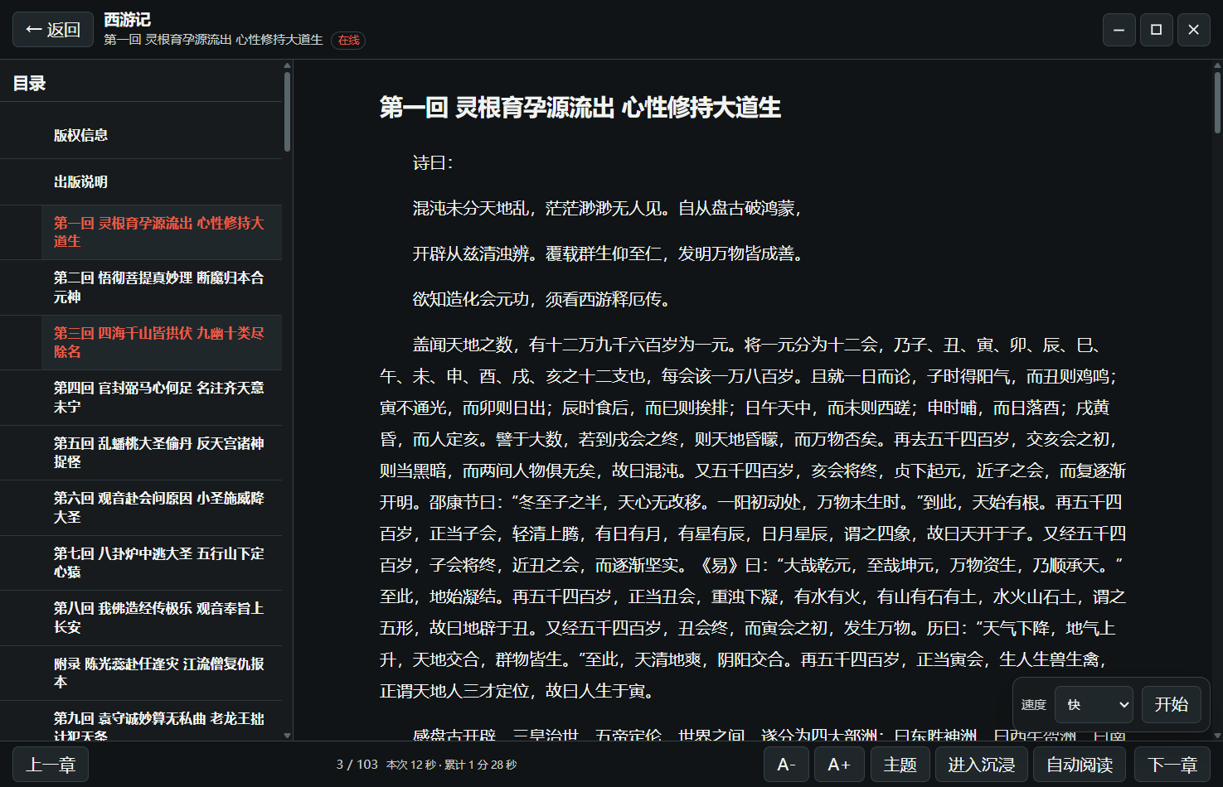Click the chapter heading 第一回 灵根育孕源流出
This screenshot has width=1223, height=787.
pos(580,108)
